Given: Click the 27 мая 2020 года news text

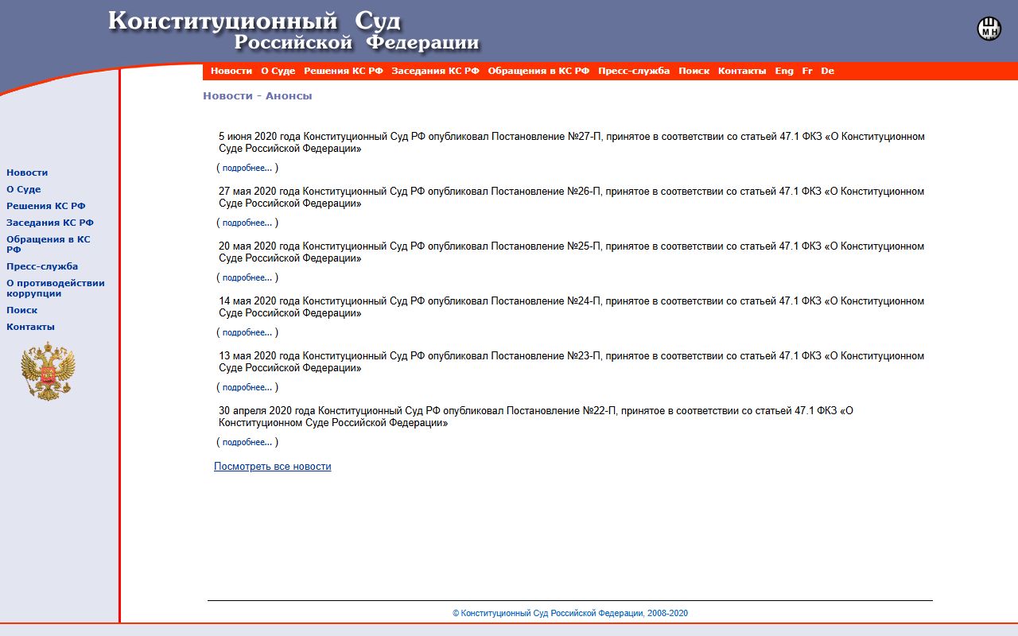Looking at the screenshot, I should tap(572, 197).
